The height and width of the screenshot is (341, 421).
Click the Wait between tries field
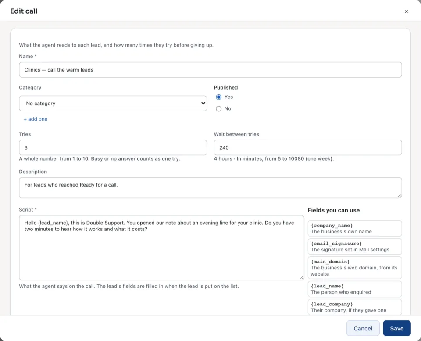pos(308,147)
